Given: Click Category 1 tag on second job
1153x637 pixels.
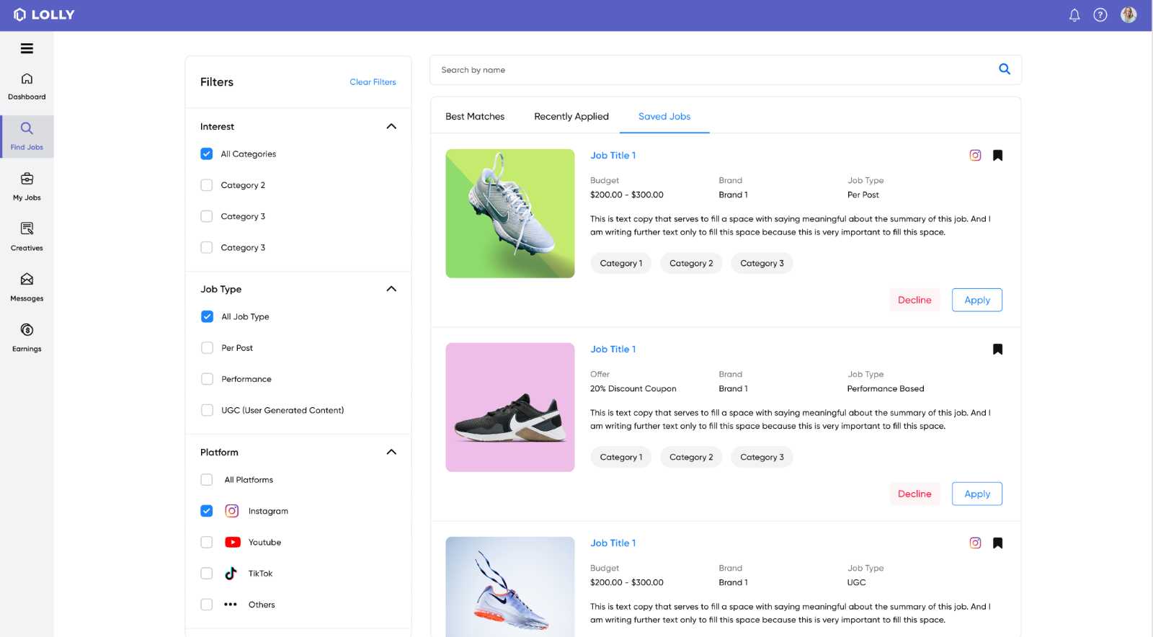Looking at the screenshot, I should [x=621, y=457].
